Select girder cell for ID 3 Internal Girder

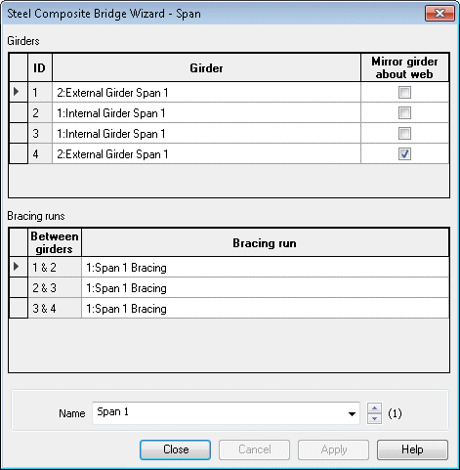tap(206, 133)
